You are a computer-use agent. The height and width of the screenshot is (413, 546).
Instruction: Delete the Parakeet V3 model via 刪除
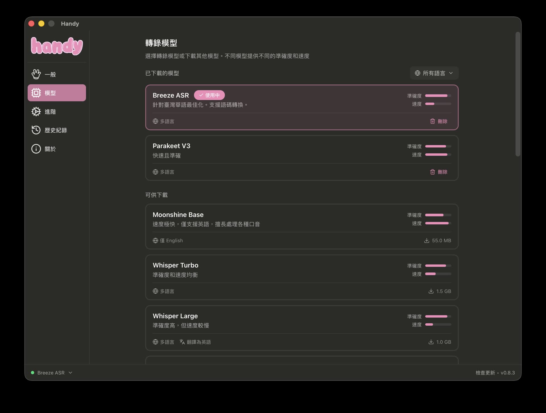click(439, 172)
